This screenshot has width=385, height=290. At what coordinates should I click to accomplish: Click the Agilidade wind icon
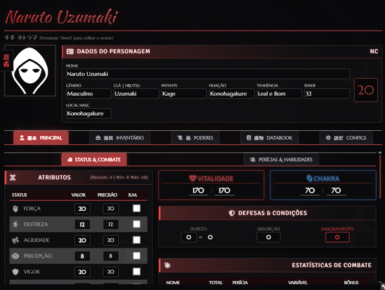click(16, 240)
